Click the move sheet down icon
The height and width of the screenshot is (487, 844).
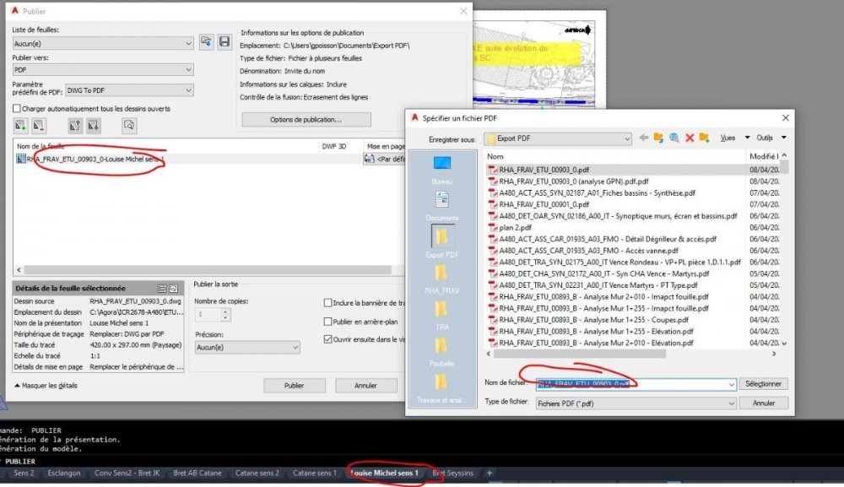[x=93, y=126]
